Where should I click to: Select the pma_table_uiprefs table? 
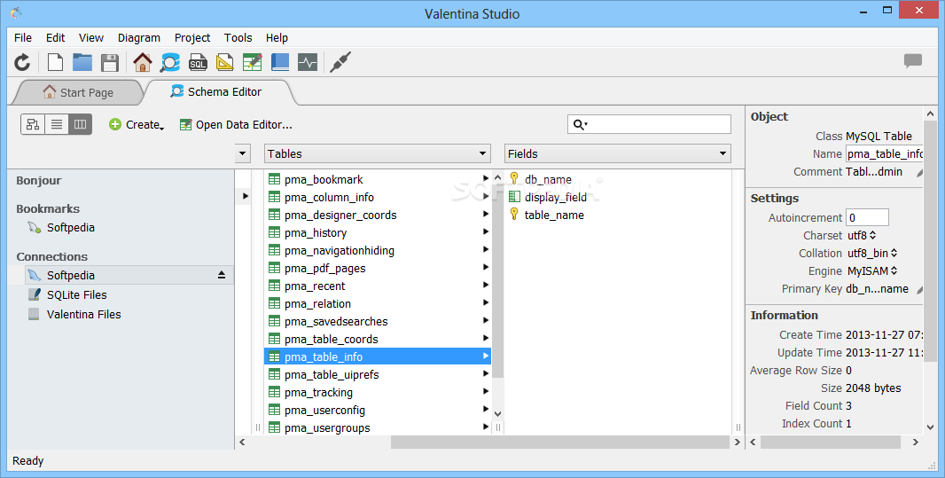tap(378, 374)
